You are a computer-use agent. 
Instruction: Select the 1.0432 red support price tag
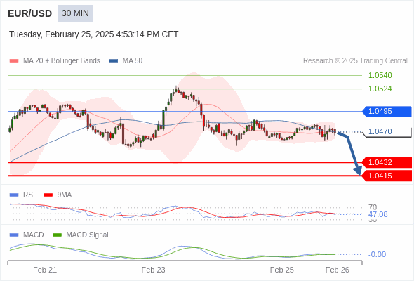(387, 162)
